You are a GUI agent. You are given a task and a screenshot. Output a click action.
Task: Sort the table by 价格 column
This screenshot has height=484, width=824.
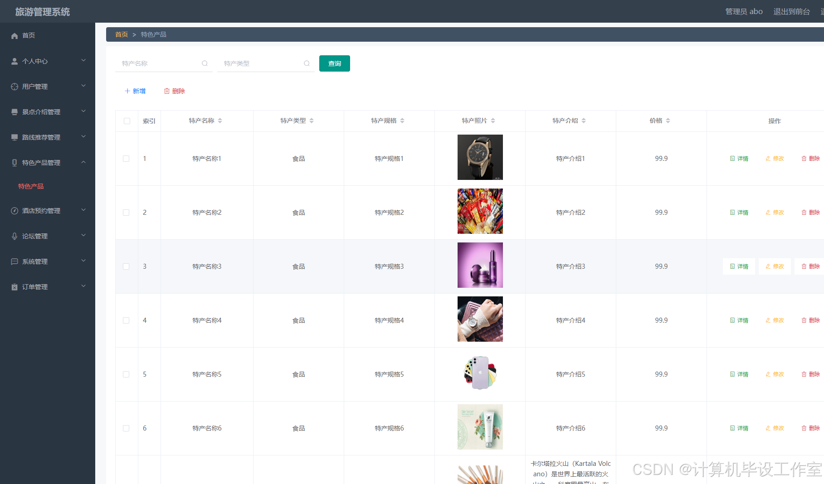tap(668, 121)
